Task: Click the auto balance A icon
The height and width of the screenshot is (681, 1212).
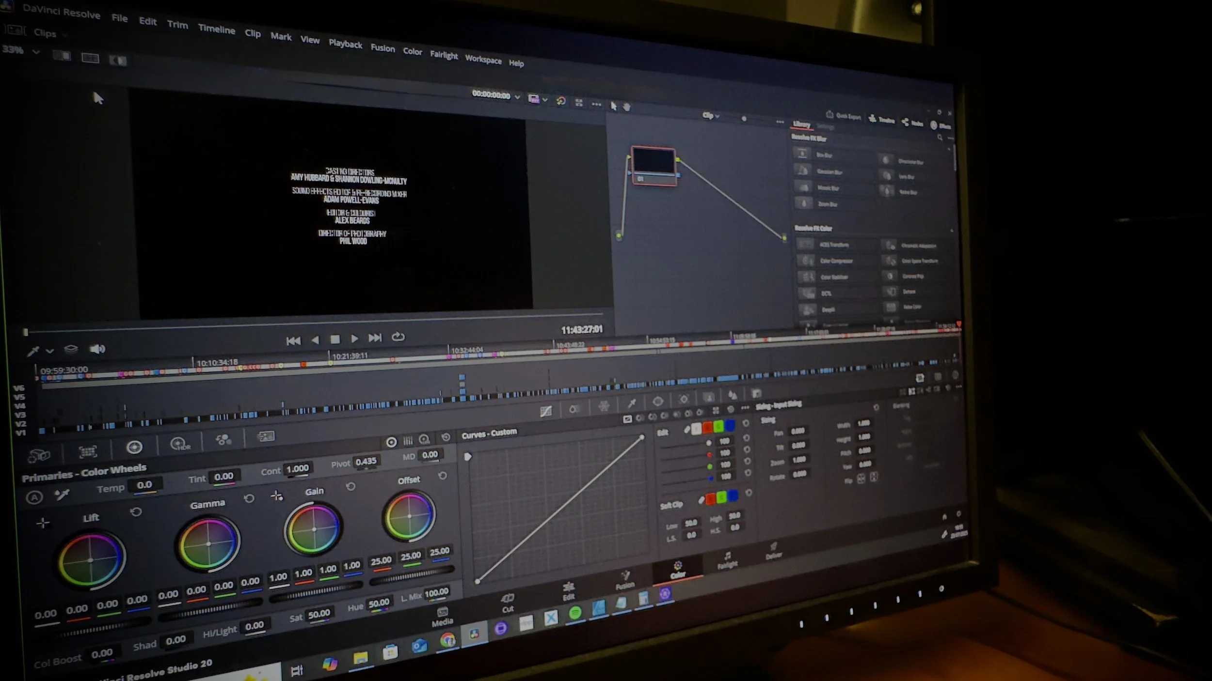Action: (34, 497)
